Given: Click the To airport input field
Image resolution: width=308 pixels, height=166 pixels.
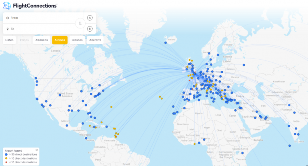Looking at the screenshot, I should (40, 29).
